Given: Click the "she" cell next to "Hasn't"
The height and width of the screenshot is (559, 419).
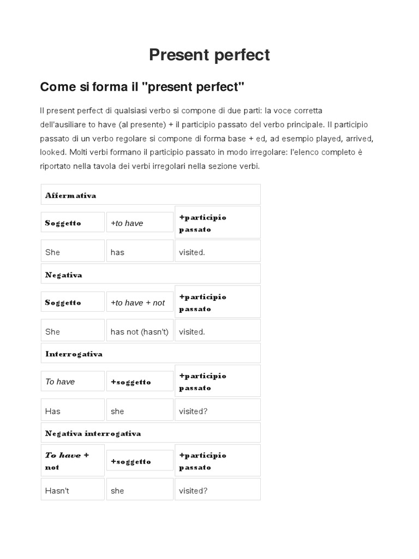Looking at the screenshot, I should coord(140,490).
